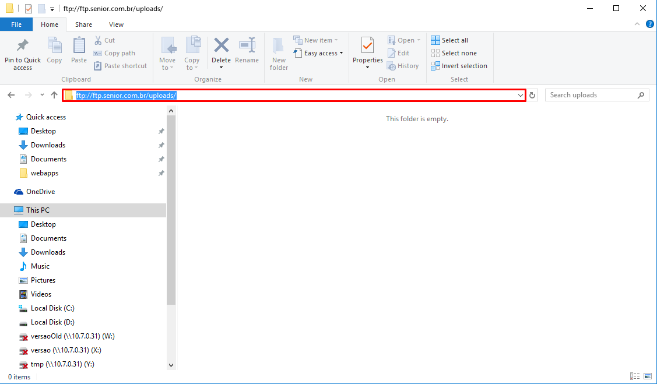Click the Paste icon in the Clipboard group
657x384 pixels.
tap(78, 52)
